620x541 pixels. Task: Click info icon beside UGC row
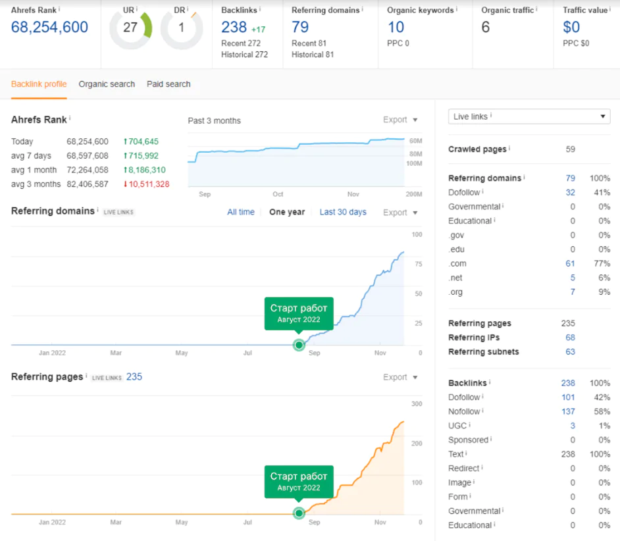click(470, 425)
